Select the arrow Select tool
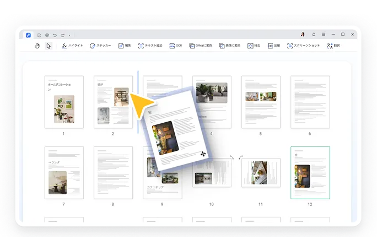The height and width of the screenshot is (251, 377). click(x=49, y=46)
